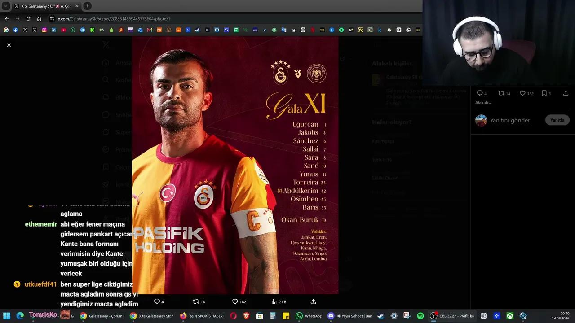Switch to X'te Galatasaray SK Chrome window

tap(151, 316)
